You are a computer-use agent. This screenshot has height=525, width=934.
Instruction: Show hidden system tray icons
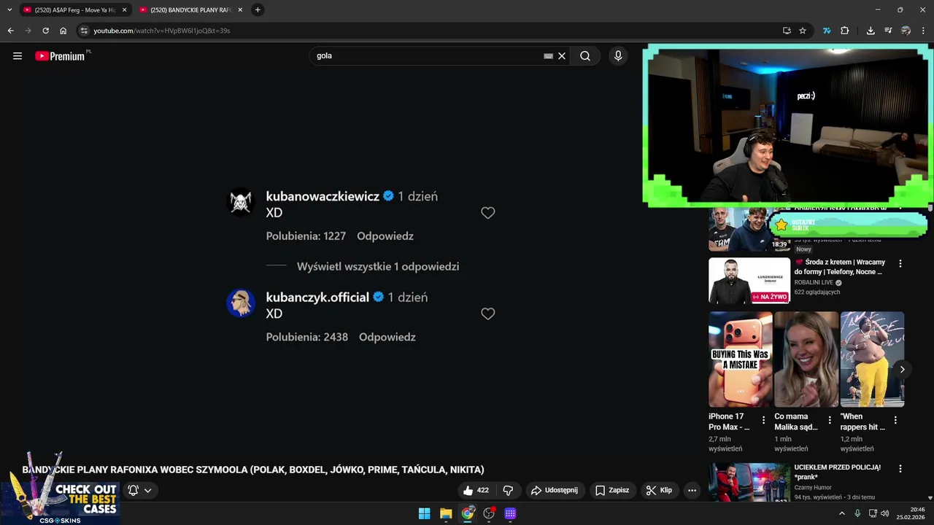(x=841, y=514)
